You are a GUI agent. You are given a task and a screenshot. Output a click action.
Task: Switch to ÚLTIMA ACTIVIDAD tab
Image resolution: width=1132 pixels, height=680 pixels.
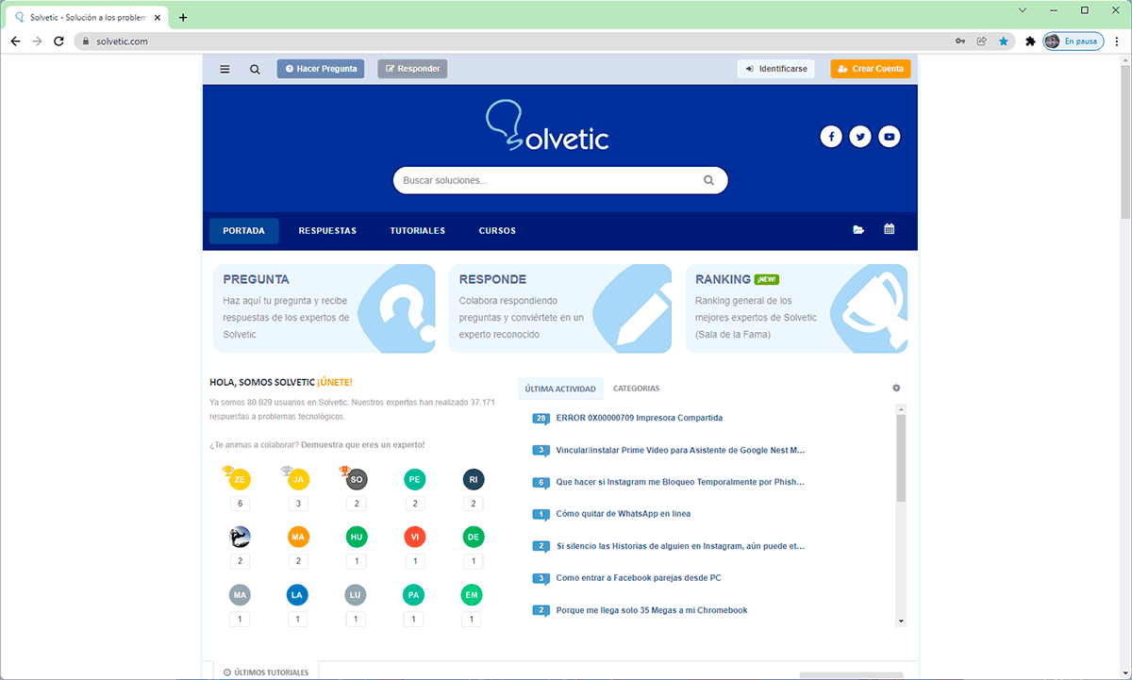tap(560, 389)
